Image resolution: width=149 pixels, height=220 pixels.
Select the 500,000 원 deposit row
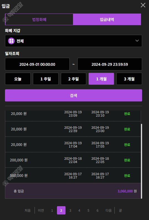click(73, 176)
